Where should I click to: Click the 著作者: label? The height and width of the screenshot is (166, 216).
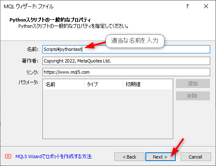pos(30,61)
